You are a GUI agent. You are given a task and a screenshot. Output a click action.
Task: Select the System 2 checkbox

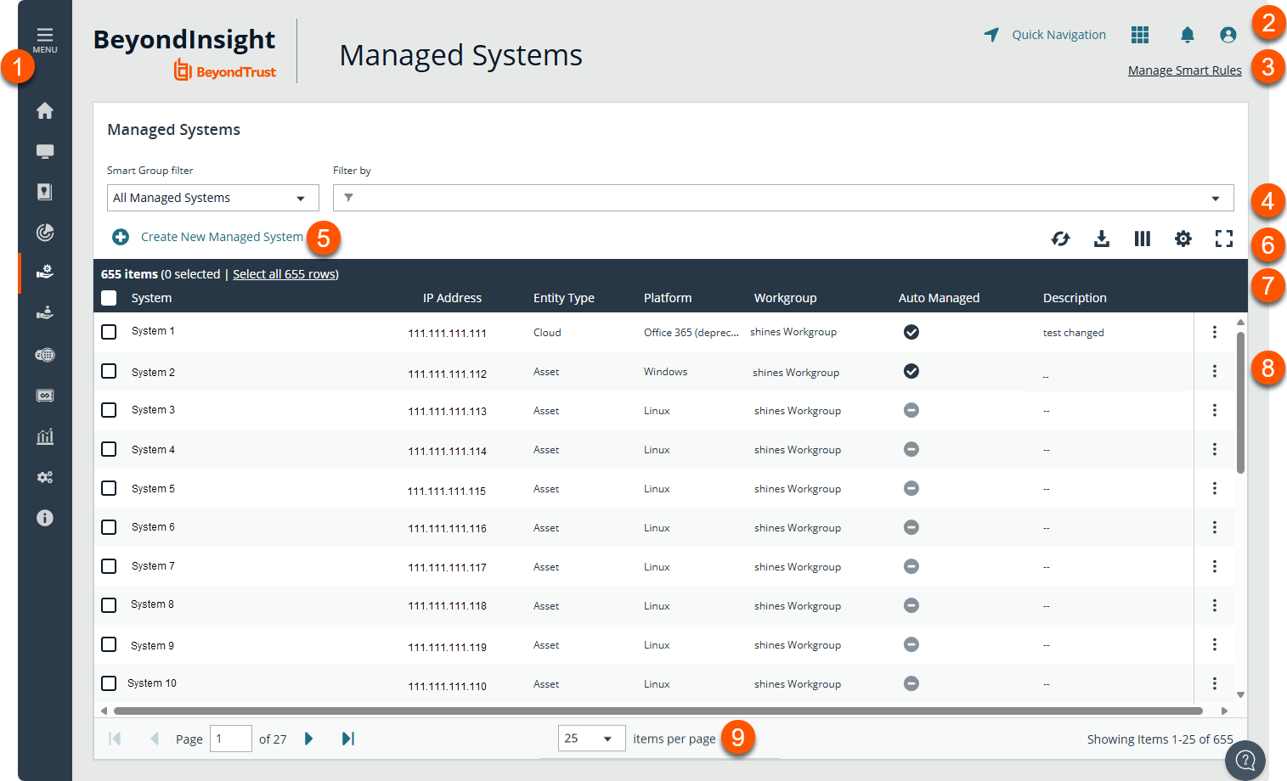point(109,371)
